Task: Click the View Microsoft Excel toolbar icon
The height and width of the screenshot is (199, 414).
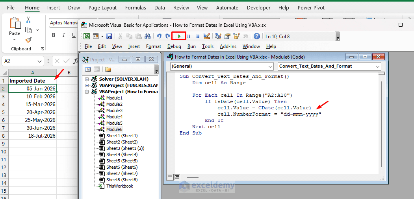Action: pos(86,36)
